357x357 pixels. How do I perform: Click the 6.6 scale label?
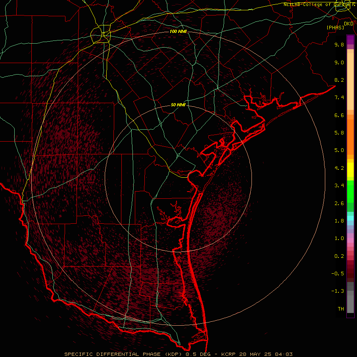pyautogui.click(x=339, y=115)
